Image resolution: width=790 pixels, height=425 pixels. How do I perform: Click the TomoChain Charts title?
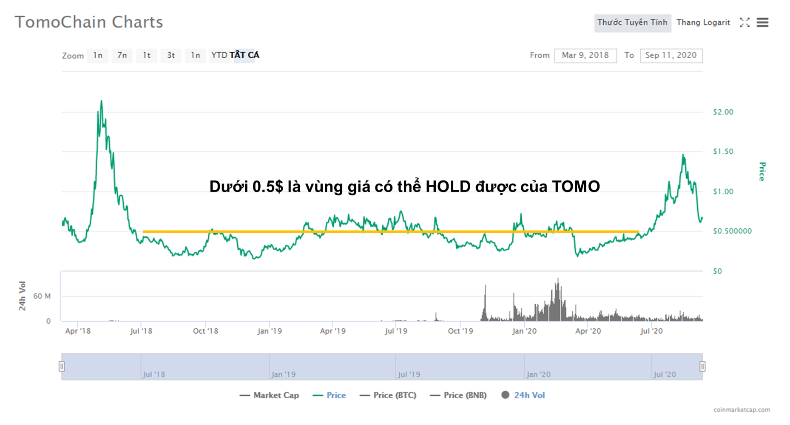pyautogui.click(x=89, y=22)
